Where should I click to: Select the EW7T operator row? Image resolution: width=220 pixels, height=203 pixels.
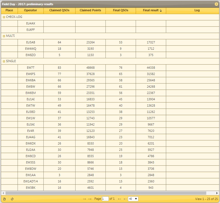tap(30, 68)
